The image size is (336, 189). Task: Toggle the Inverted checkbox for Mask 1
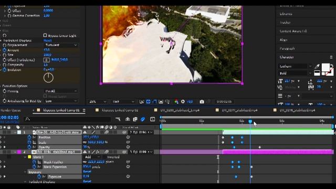tap(105, 157)
